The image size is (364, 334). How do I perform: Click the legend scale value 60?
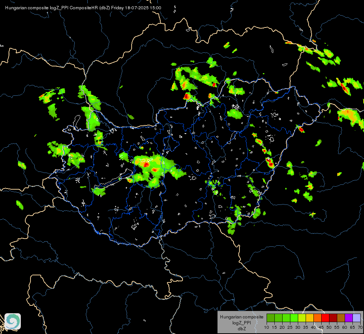345,328
